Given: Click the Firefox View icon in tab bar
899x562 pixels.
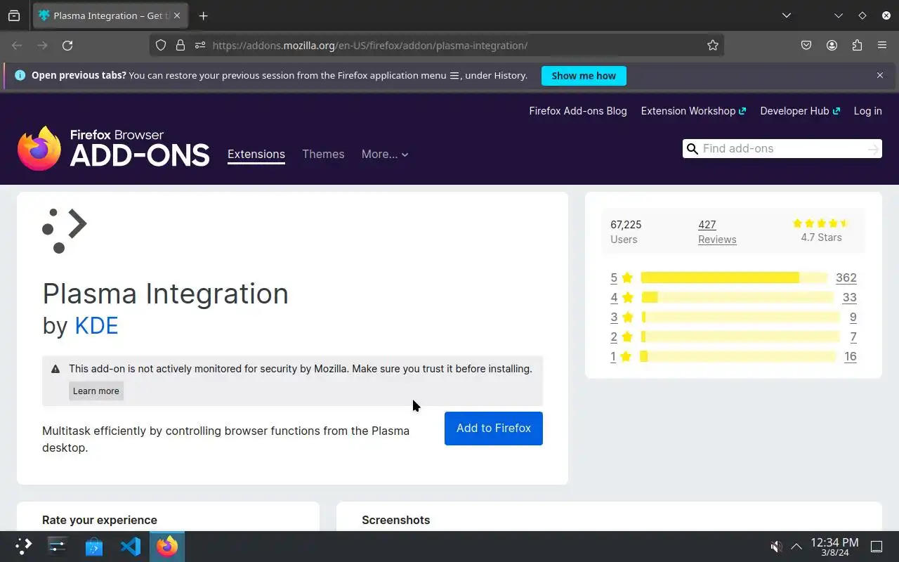Looking at the screenshot, I should coord(14,15).
